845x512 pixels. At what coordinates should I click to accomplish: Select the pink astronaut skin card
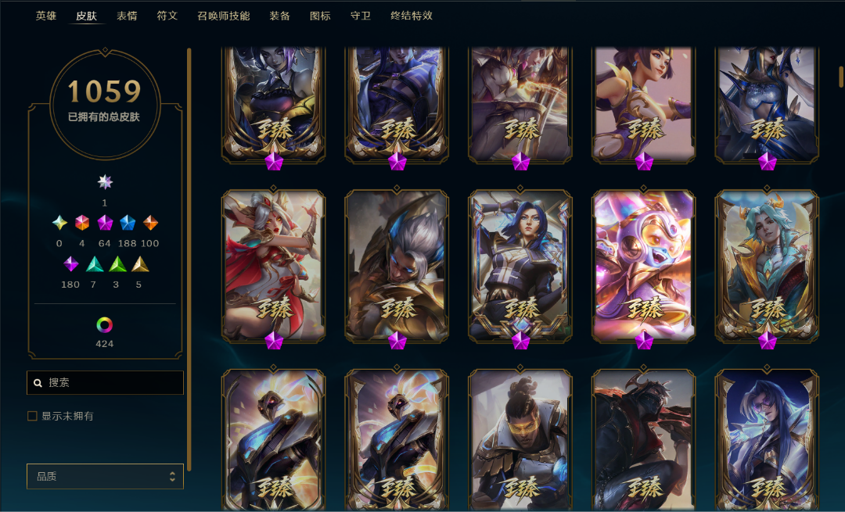[x=643, y=266]
